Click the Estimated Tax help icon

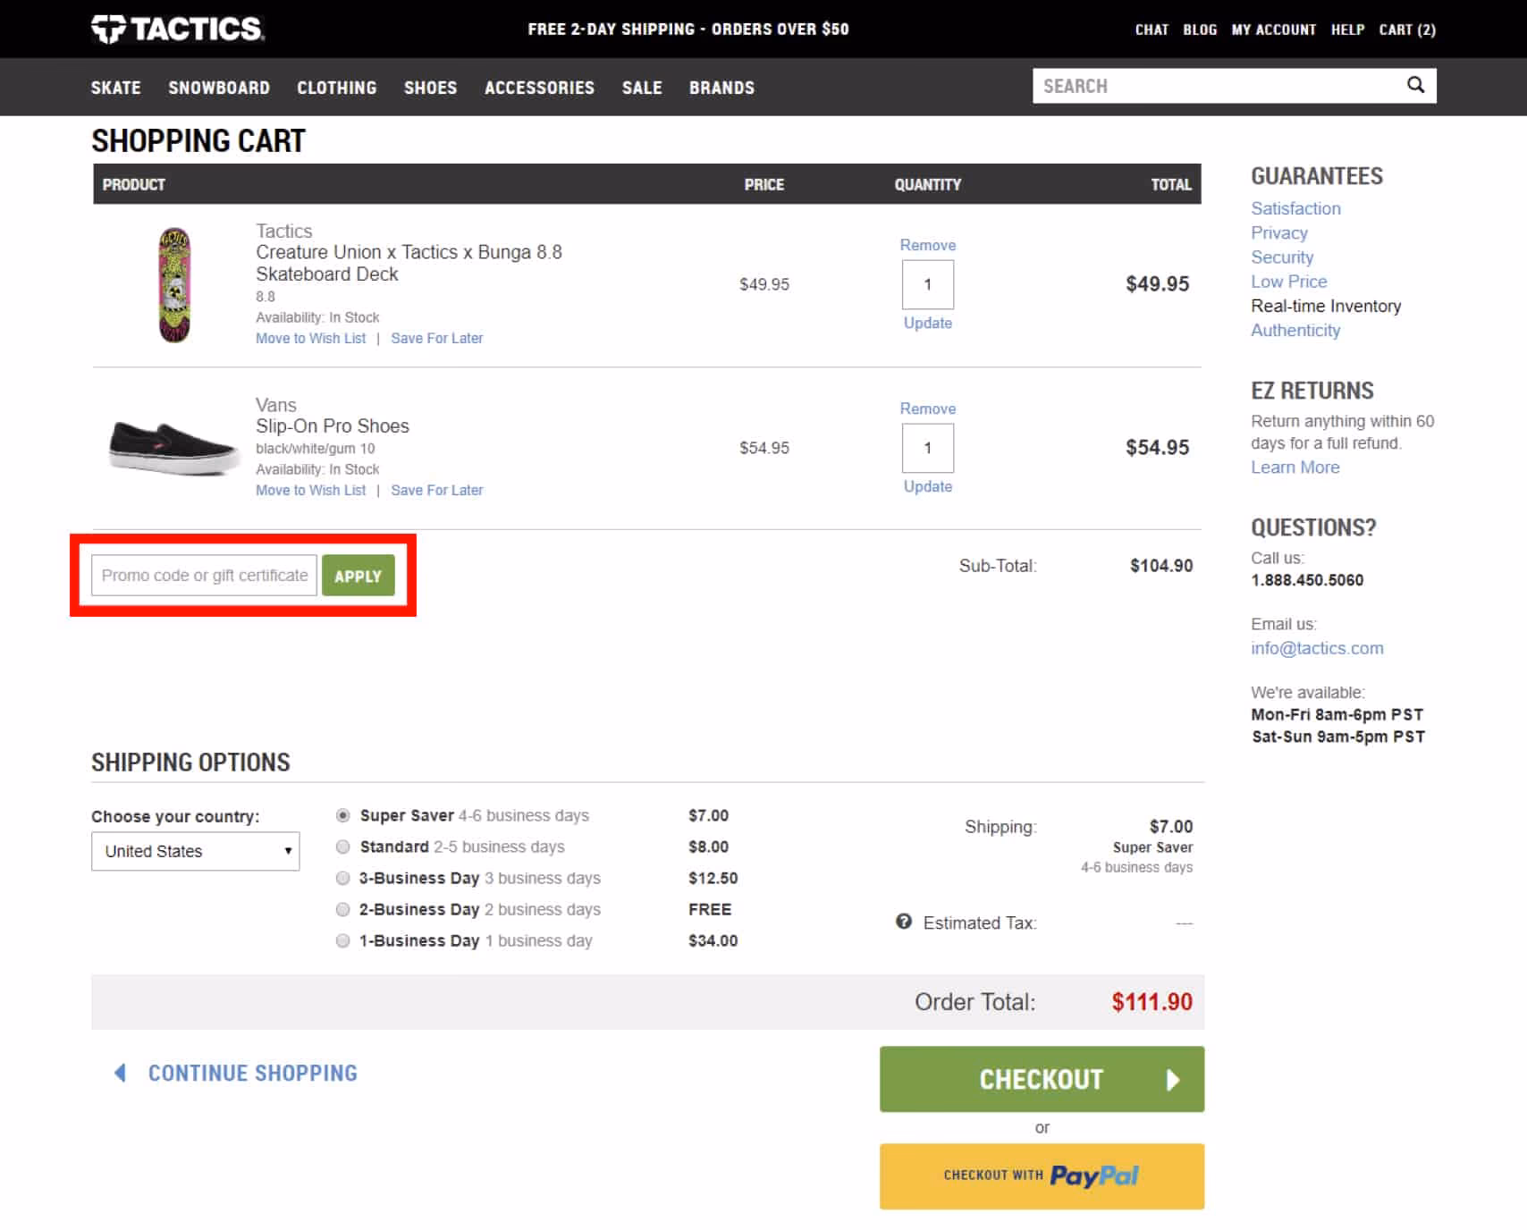[x=904, y=922]
